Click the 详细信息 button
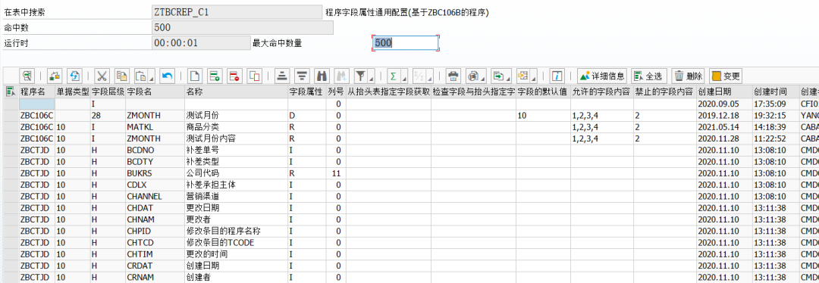This screenshot has width=819, height=283. point(602,76)
